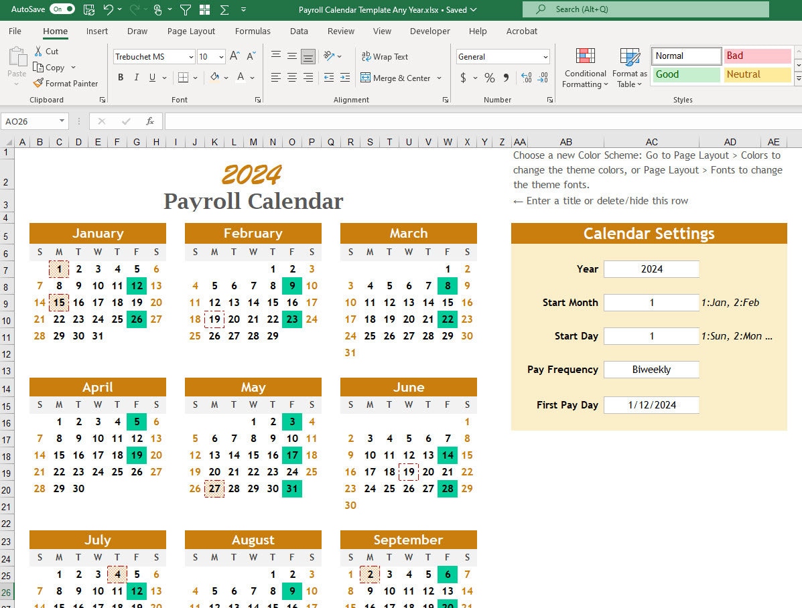
Task: Open the Data tab
Action: coord(299,31)
